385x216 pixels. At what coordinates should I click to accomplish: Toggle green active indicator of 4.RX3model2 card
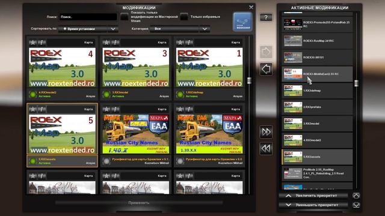click(32, 94)
